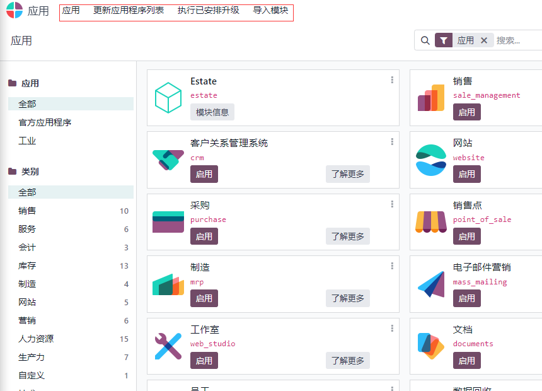Select 导入模块 in top menu

click(x=270, y=11)
